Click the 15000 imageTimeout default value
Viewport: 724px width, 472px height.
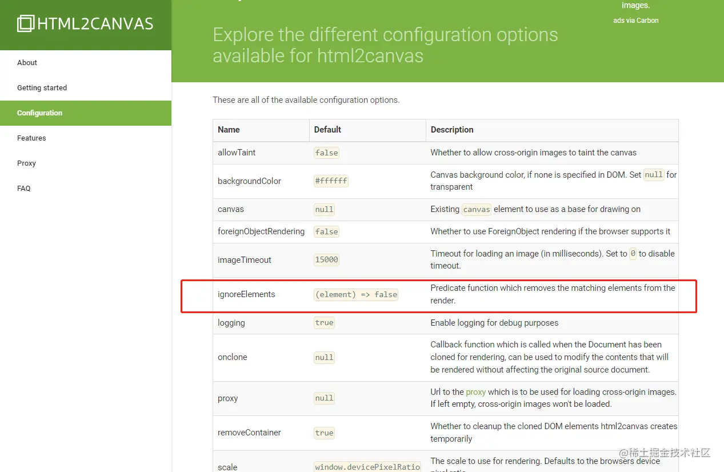[326, 260]
